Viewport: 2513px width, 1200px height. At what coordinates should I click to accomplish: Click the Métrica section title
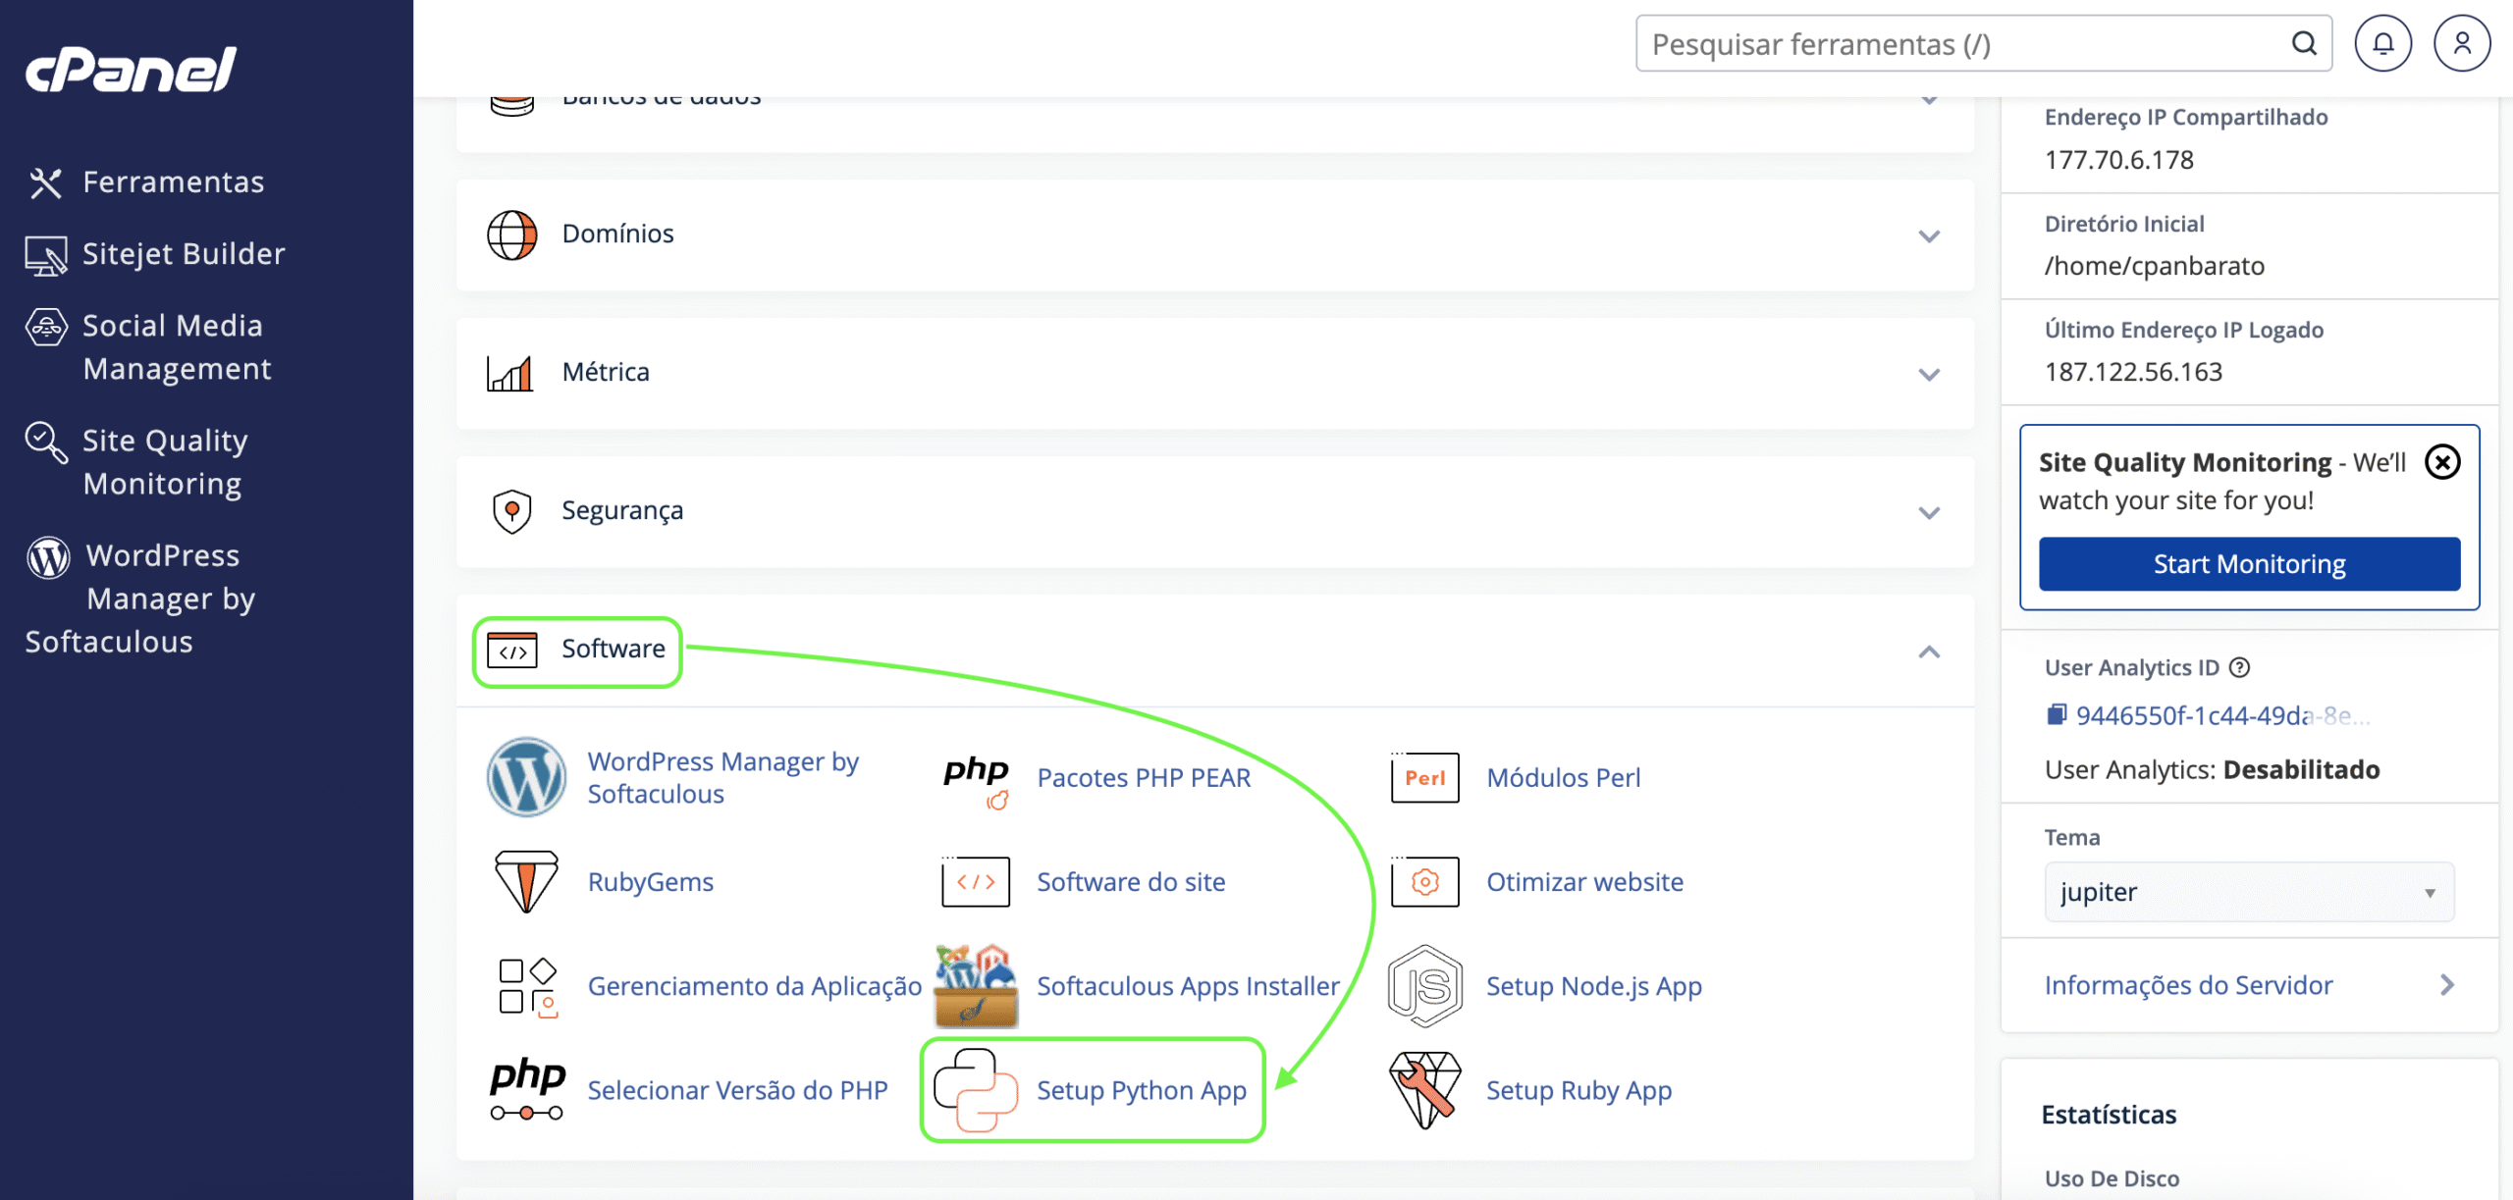click(x=606, y=372)
